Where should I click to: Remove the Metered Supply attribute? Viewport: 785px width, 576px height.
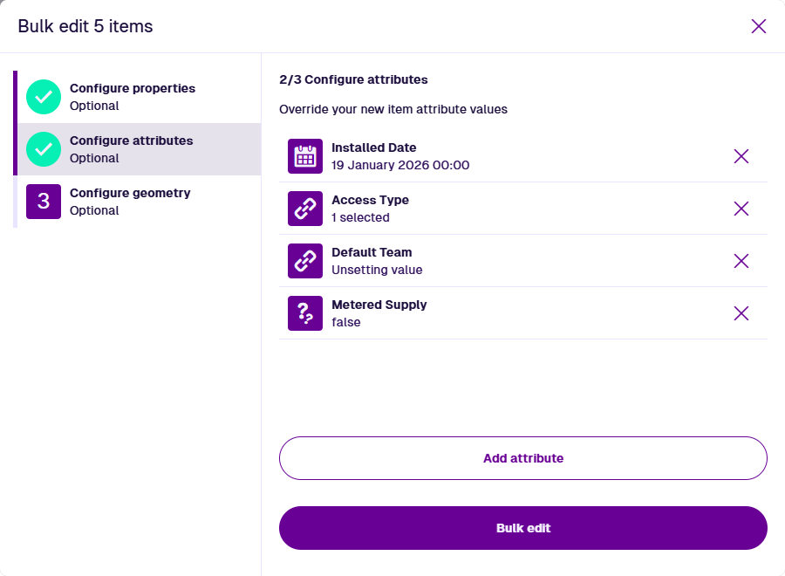click(741, 313)
